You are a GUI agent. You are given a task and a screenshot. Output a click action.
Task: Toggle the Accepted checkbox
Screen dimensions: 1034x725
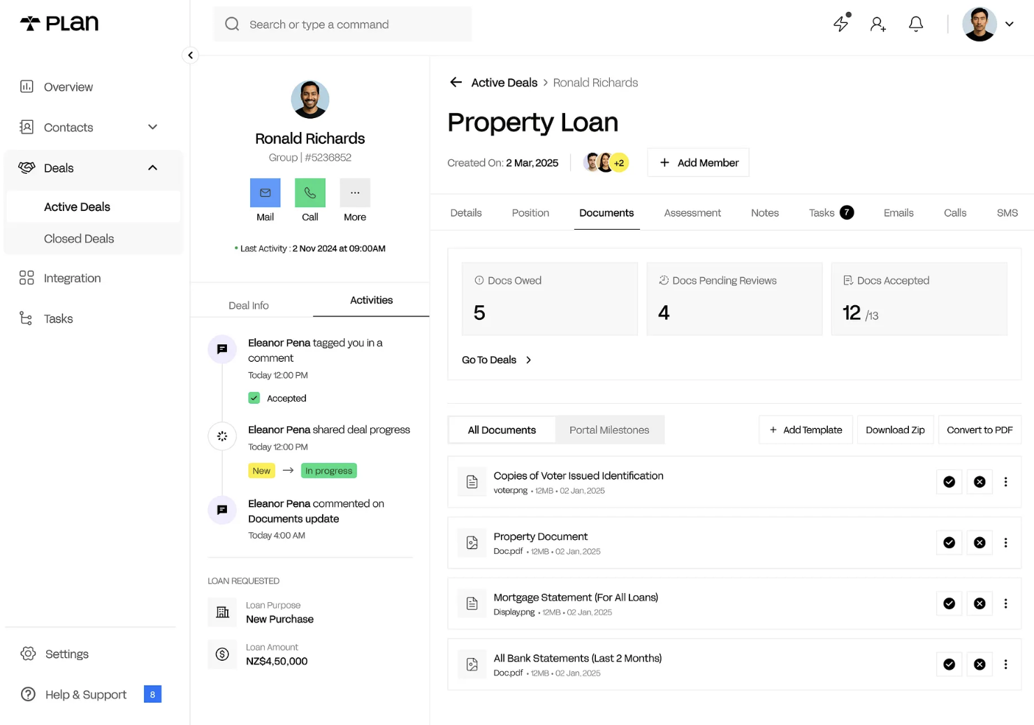click(x=254, y=398)
